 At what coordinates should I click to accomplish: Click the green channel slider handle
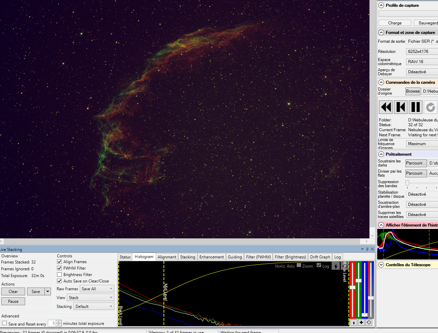pyautogui.click(x=359, y=280)
